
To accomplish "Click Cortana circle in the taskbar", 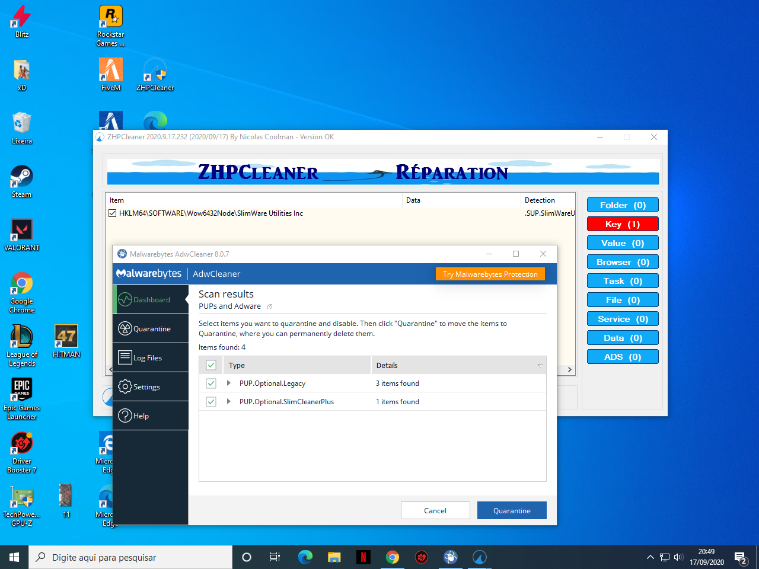I will tap(247, 557).
